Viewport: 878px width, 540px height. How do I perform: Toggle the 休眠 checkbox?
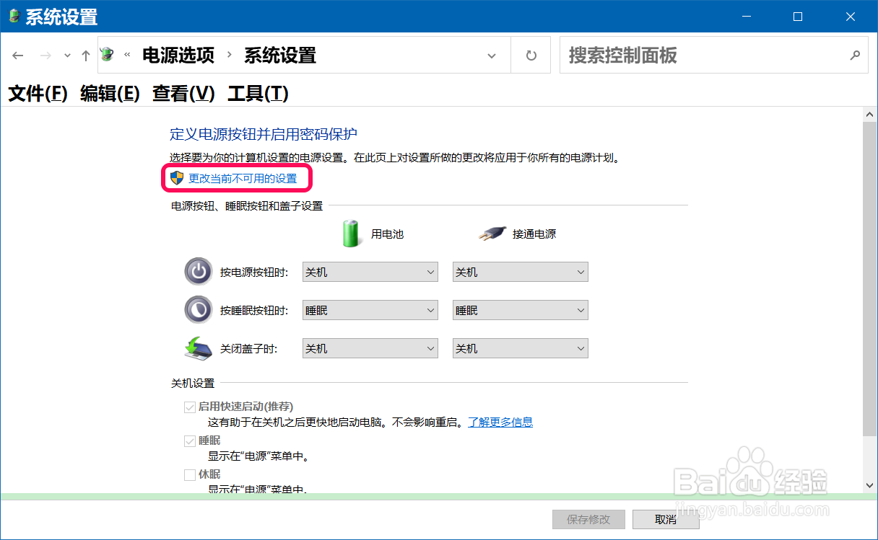[x=190, y=474]
